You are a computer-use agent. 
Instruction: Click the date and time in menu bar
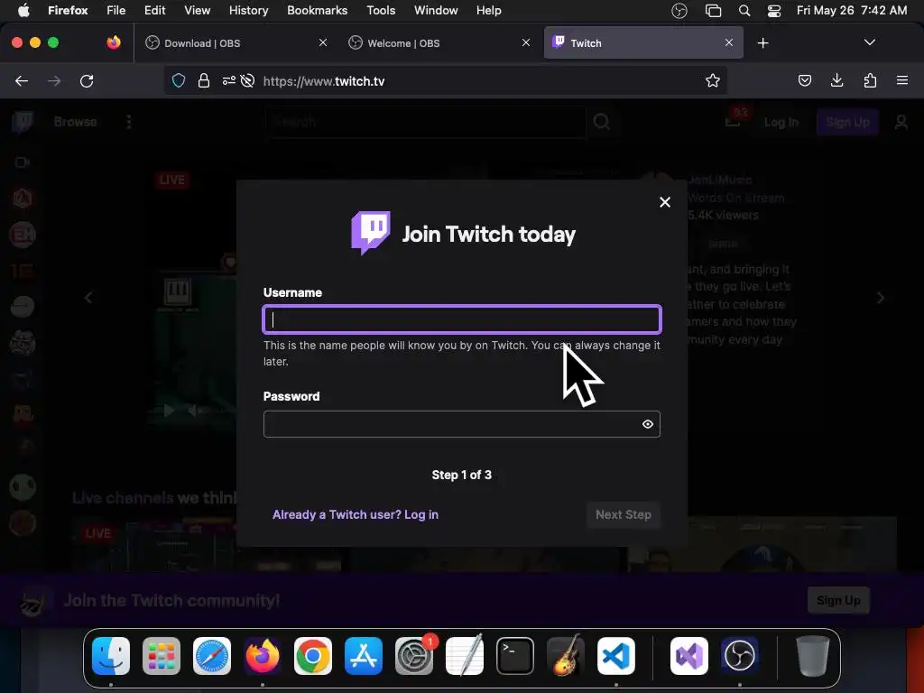[852, 10]
